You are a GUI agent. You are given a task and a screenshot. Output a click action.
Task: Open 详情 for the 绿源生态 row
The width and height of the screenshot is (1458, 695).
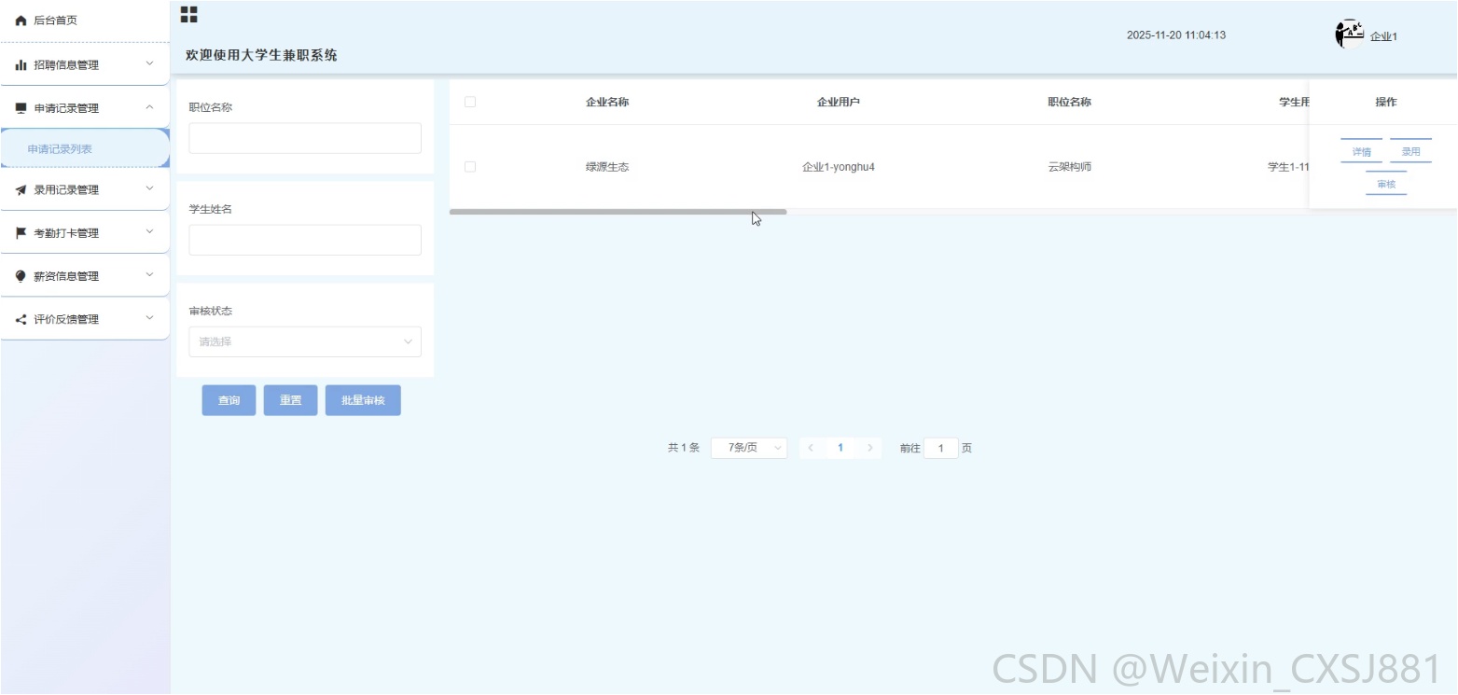(1362, 152)
